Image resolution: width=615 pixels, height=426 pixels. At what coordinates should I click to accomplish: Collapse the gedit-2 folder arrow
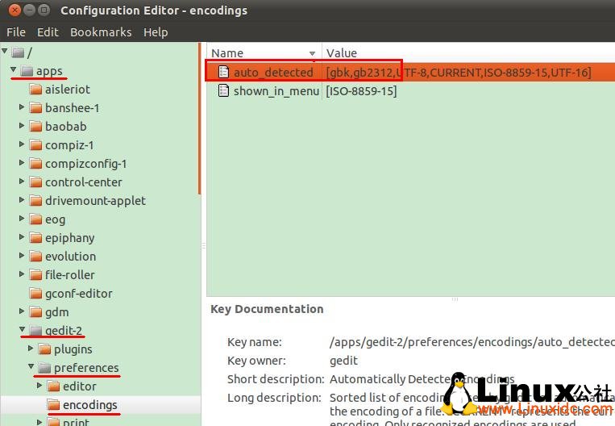tap(23, 329)
